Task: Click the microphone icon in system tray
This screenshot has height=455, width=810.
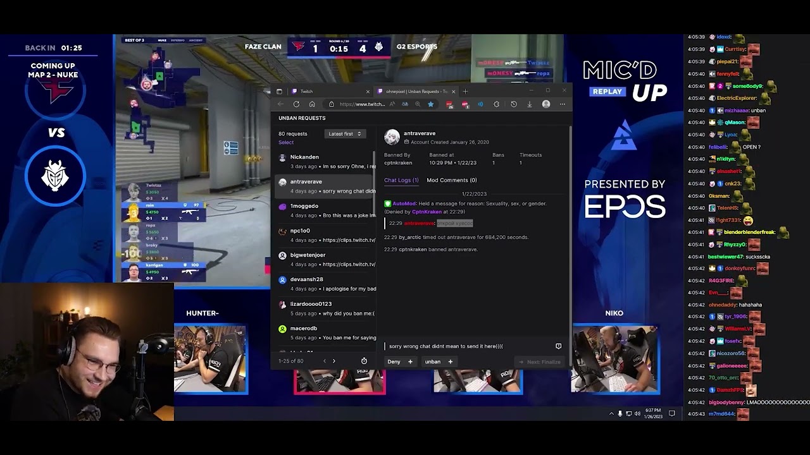Action: [x=620, y=413]
